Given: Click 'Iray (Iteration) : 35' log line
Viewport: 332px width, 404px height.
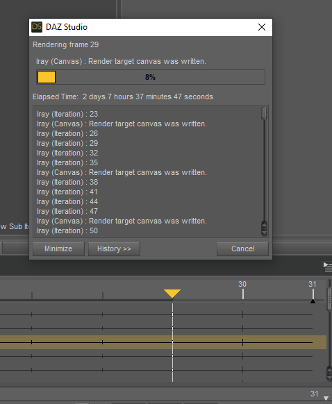Looking at the screenshot, I should click(67, 162).
